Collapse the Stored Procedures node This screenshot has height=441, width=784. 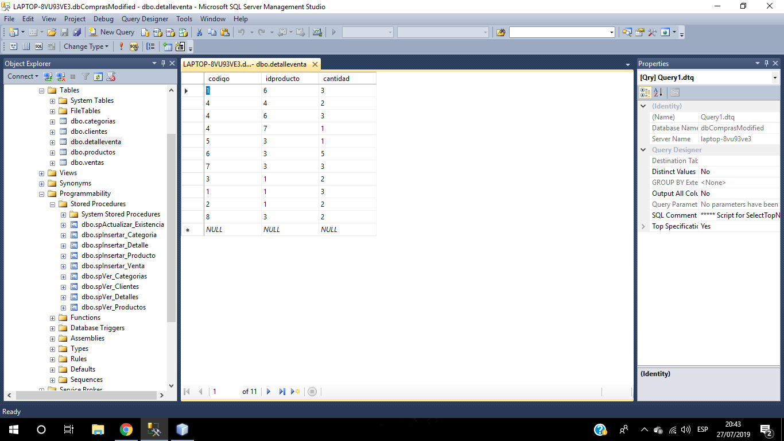click(52, 204)
